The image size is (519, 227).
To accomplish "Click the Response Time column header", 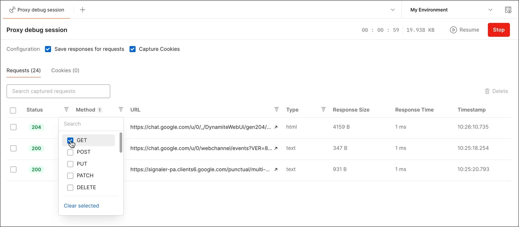I will coord(414,110).
